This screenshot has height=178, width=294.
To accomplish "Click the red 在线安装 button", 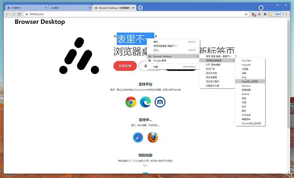I will [x=125, y=66].
